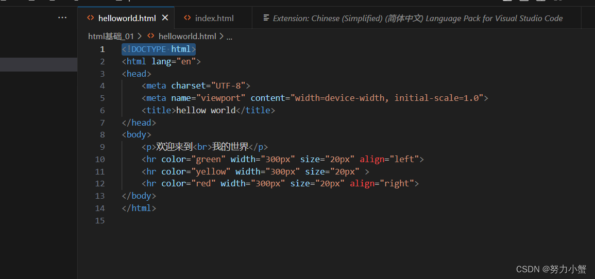Switch to the helloworld.html editor tab
Viewport: 595px width, 279px height.
click(126, 18)
